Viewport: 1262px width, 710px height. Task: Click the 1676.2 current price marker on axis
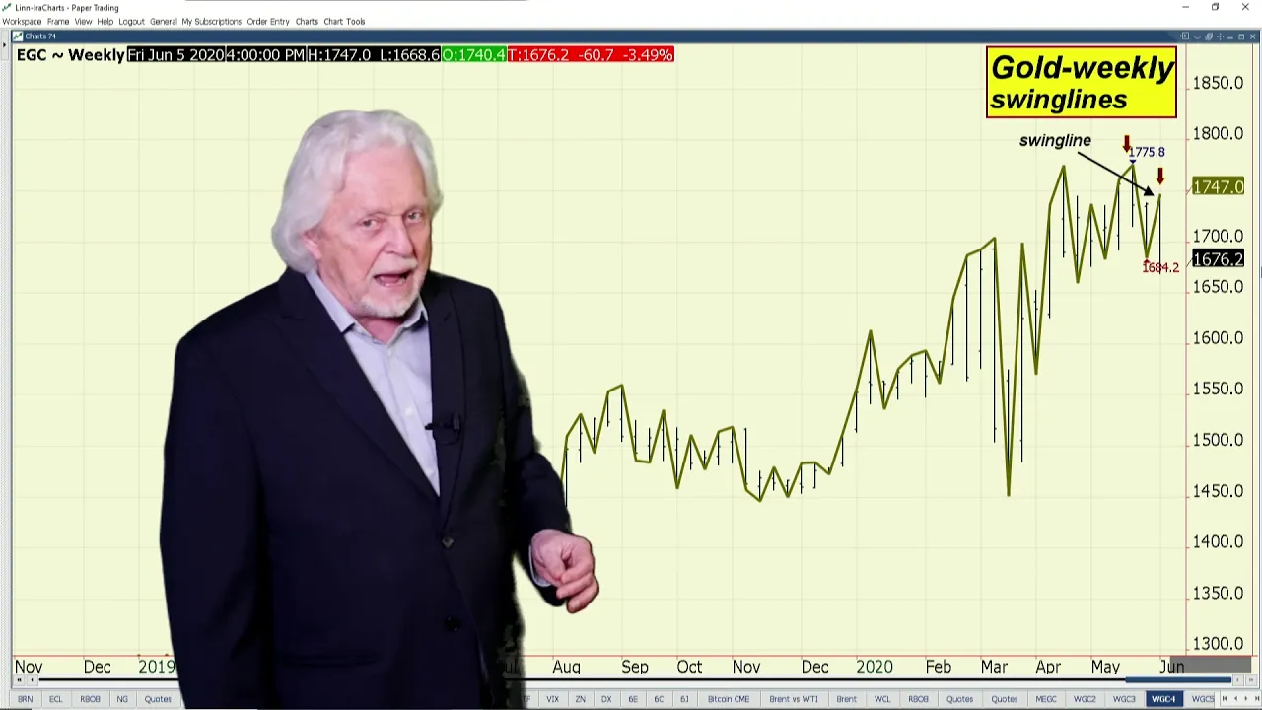click(x=1218, y=259)
